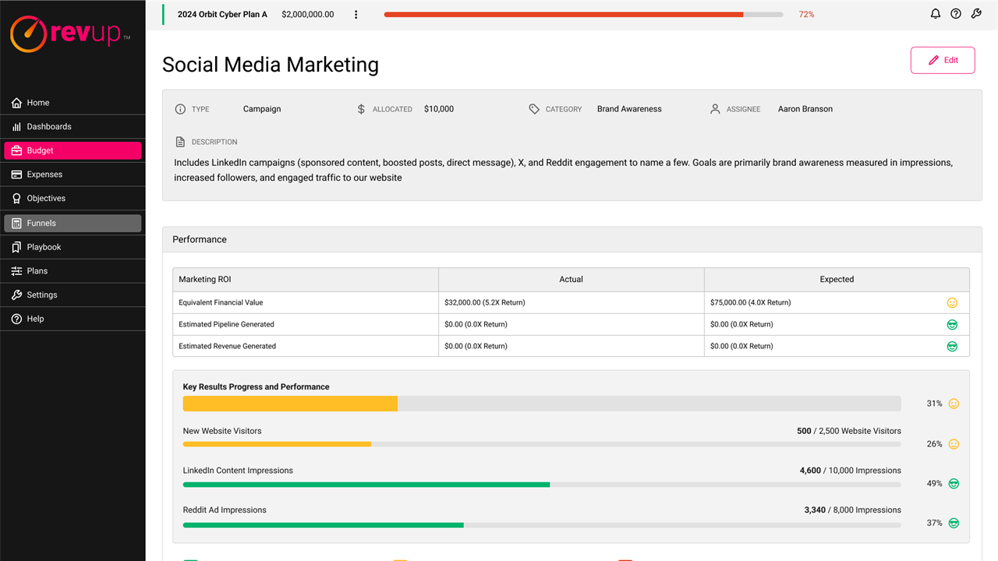Screen dimensions: 998x561
Task: Click the Equivalent Financial Value status smiley
Action: (x=952, y=303)
